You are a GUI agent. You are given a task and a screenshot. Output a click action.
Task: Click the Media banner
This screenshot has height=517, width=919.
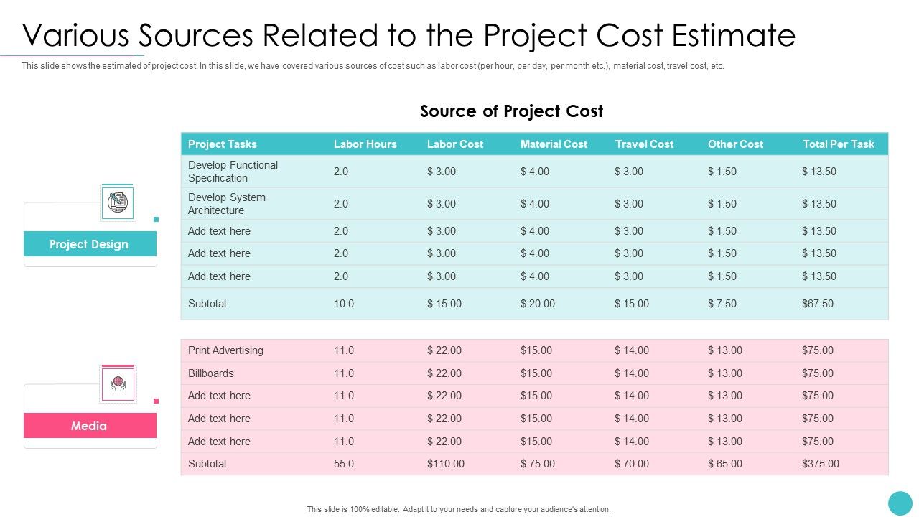point(90,426)
